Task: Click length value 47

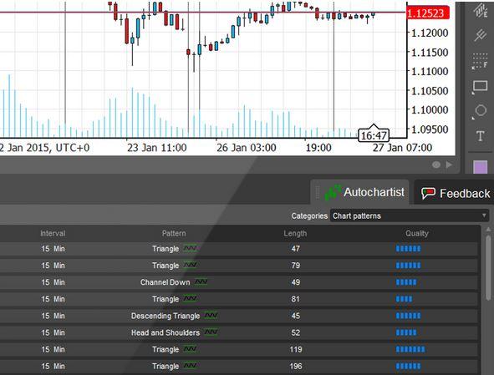Action: [296, 249]
